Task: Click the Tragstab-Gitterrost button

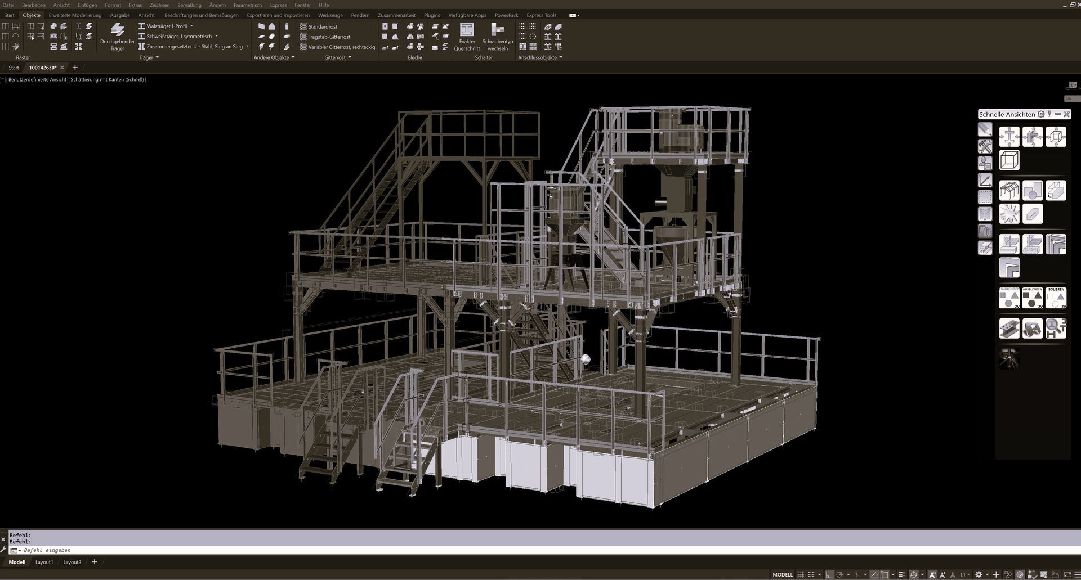Action: tap(329, 37)
